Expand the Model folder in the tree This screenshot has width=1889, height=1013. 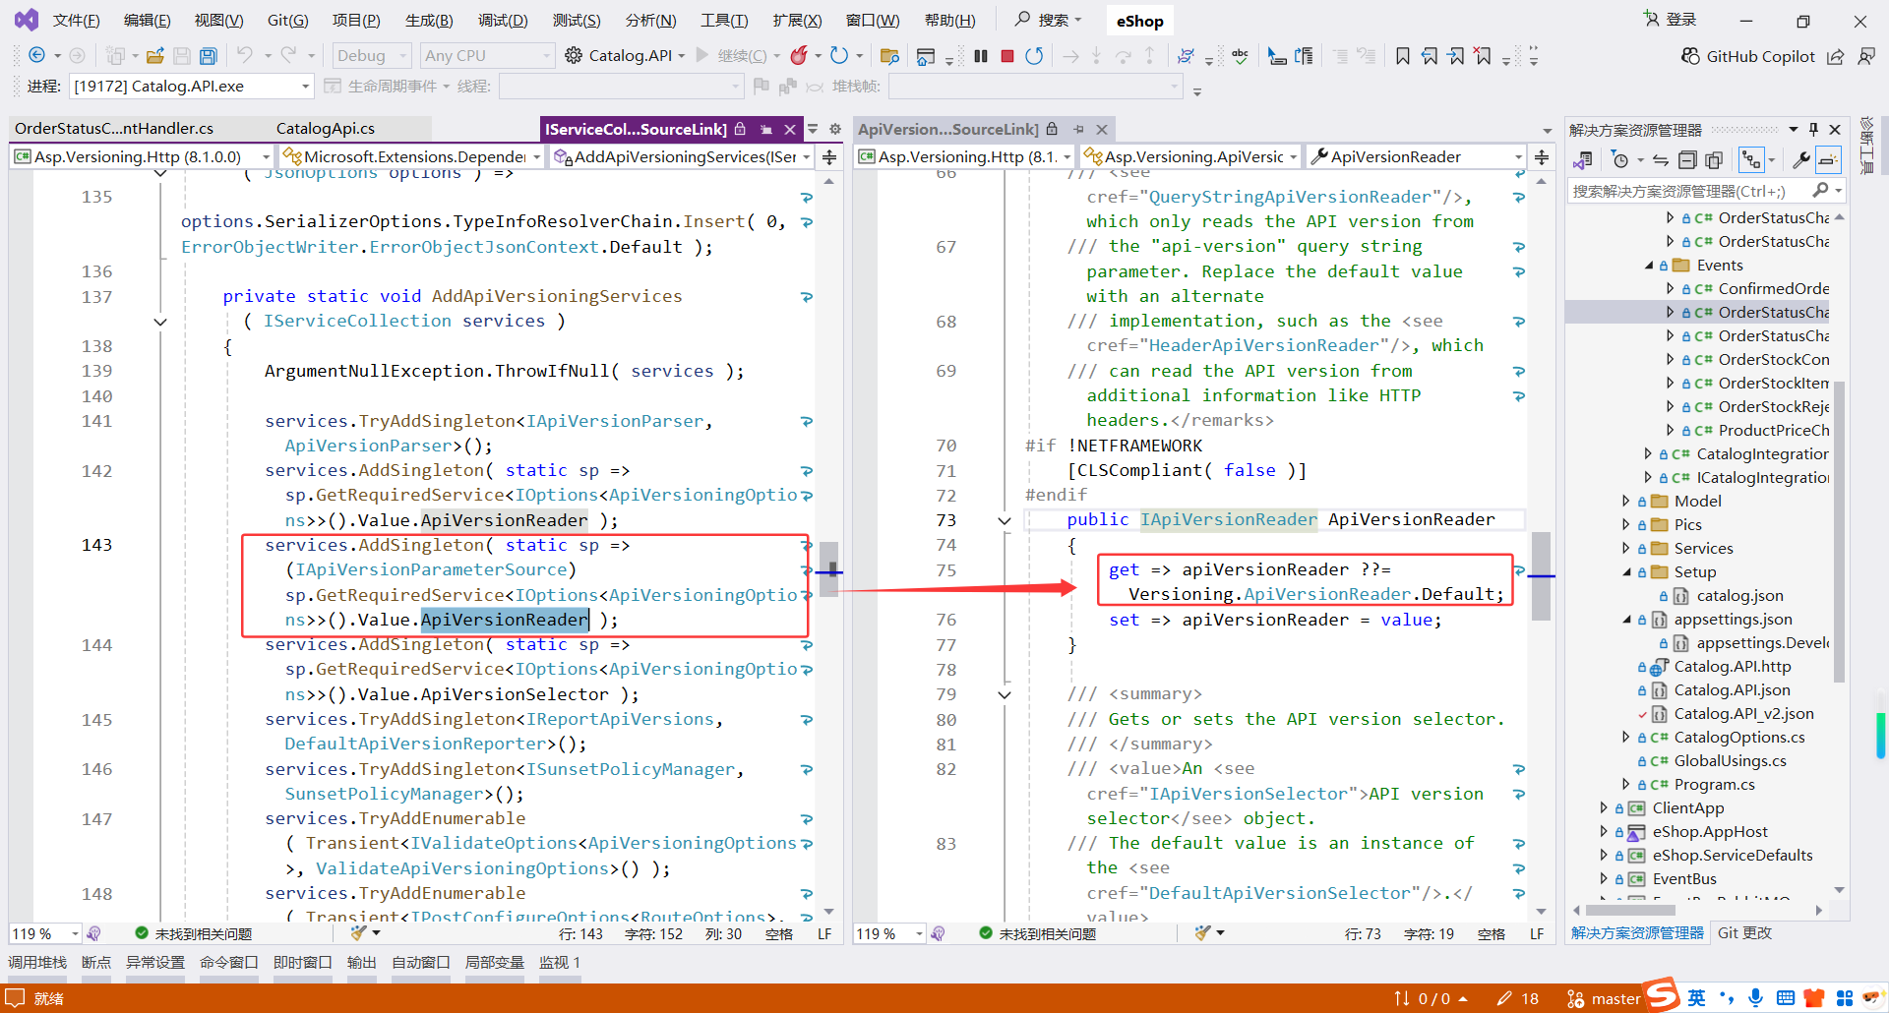coord(1626,501)
